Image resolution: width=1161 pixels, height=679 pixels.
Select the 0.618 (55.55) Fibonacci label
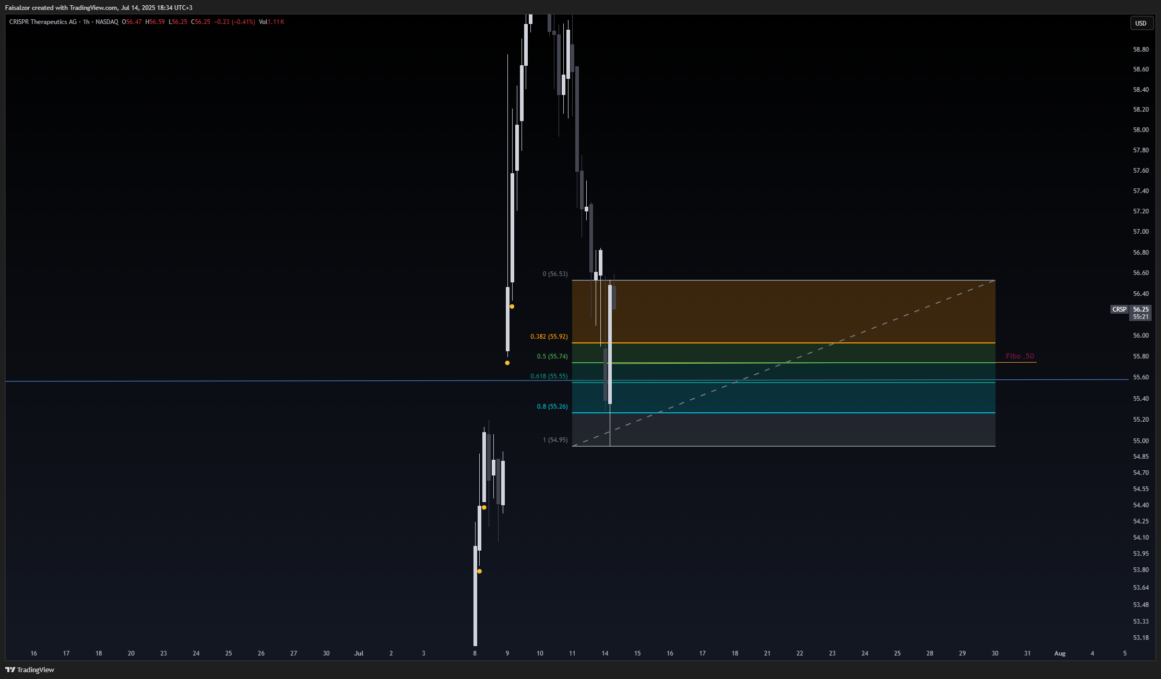(x=549, y=376)
